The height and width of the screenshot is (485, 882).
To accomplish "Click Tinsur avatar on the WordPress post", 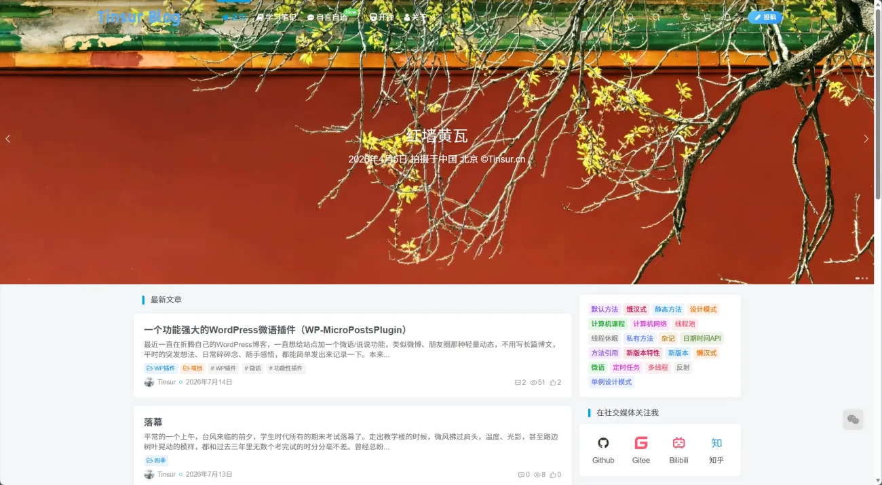I will [x=149, y=382].
